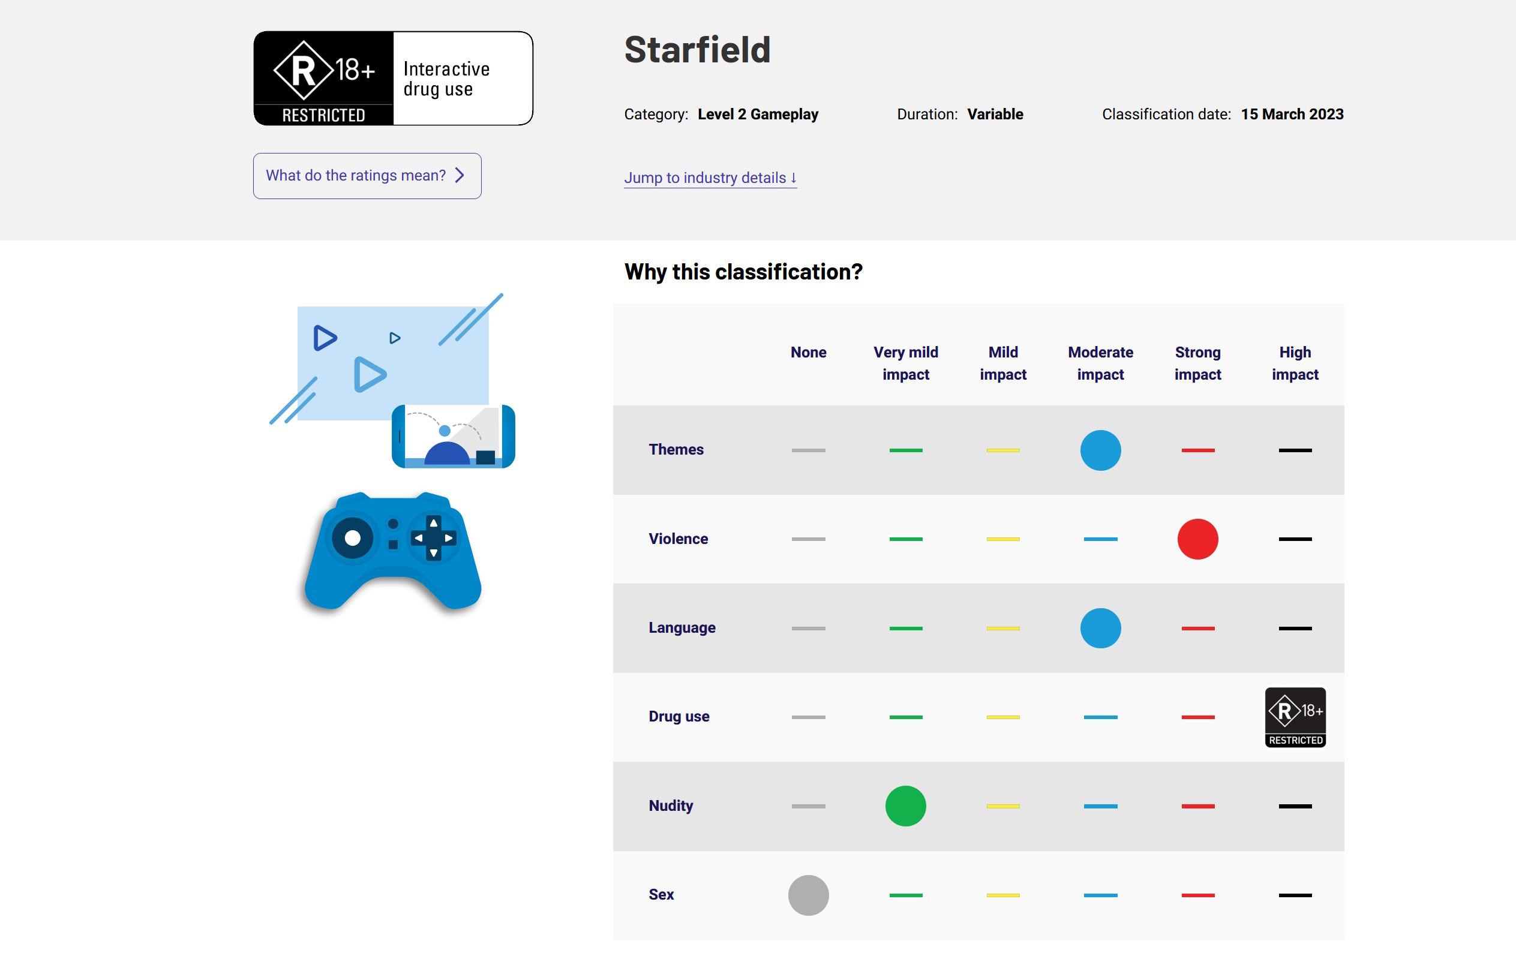Image resolution: width=1516 pixels, height=953 pixels.
Task: Click 'Variable' duration value
Action: pos(995,115)
